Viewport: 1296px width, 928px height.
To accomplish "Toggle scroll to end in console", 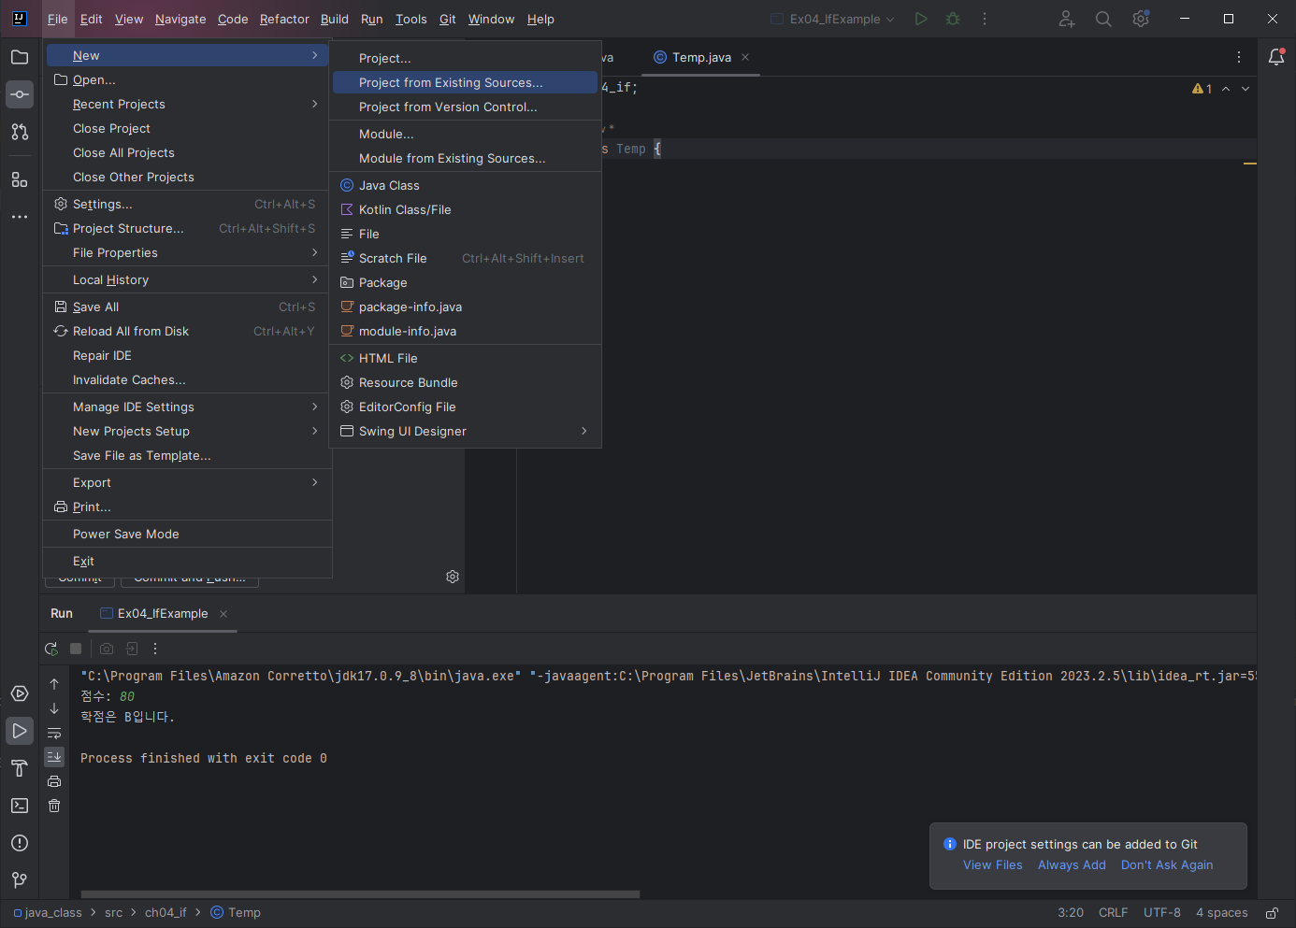I will pyautogui.click(x=54, y=757).
